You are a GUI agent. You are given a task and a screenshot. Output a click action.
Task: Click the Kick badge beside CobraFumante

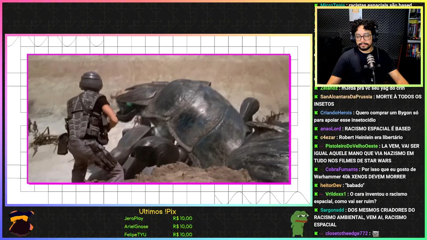pos(316,169)
